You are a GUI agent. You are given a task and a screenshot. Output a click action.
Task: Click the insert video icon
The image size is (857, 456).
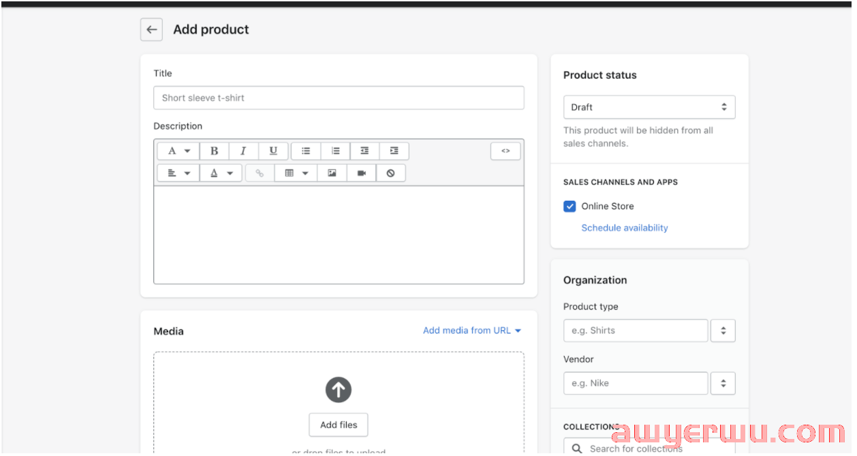coord(361,173)
